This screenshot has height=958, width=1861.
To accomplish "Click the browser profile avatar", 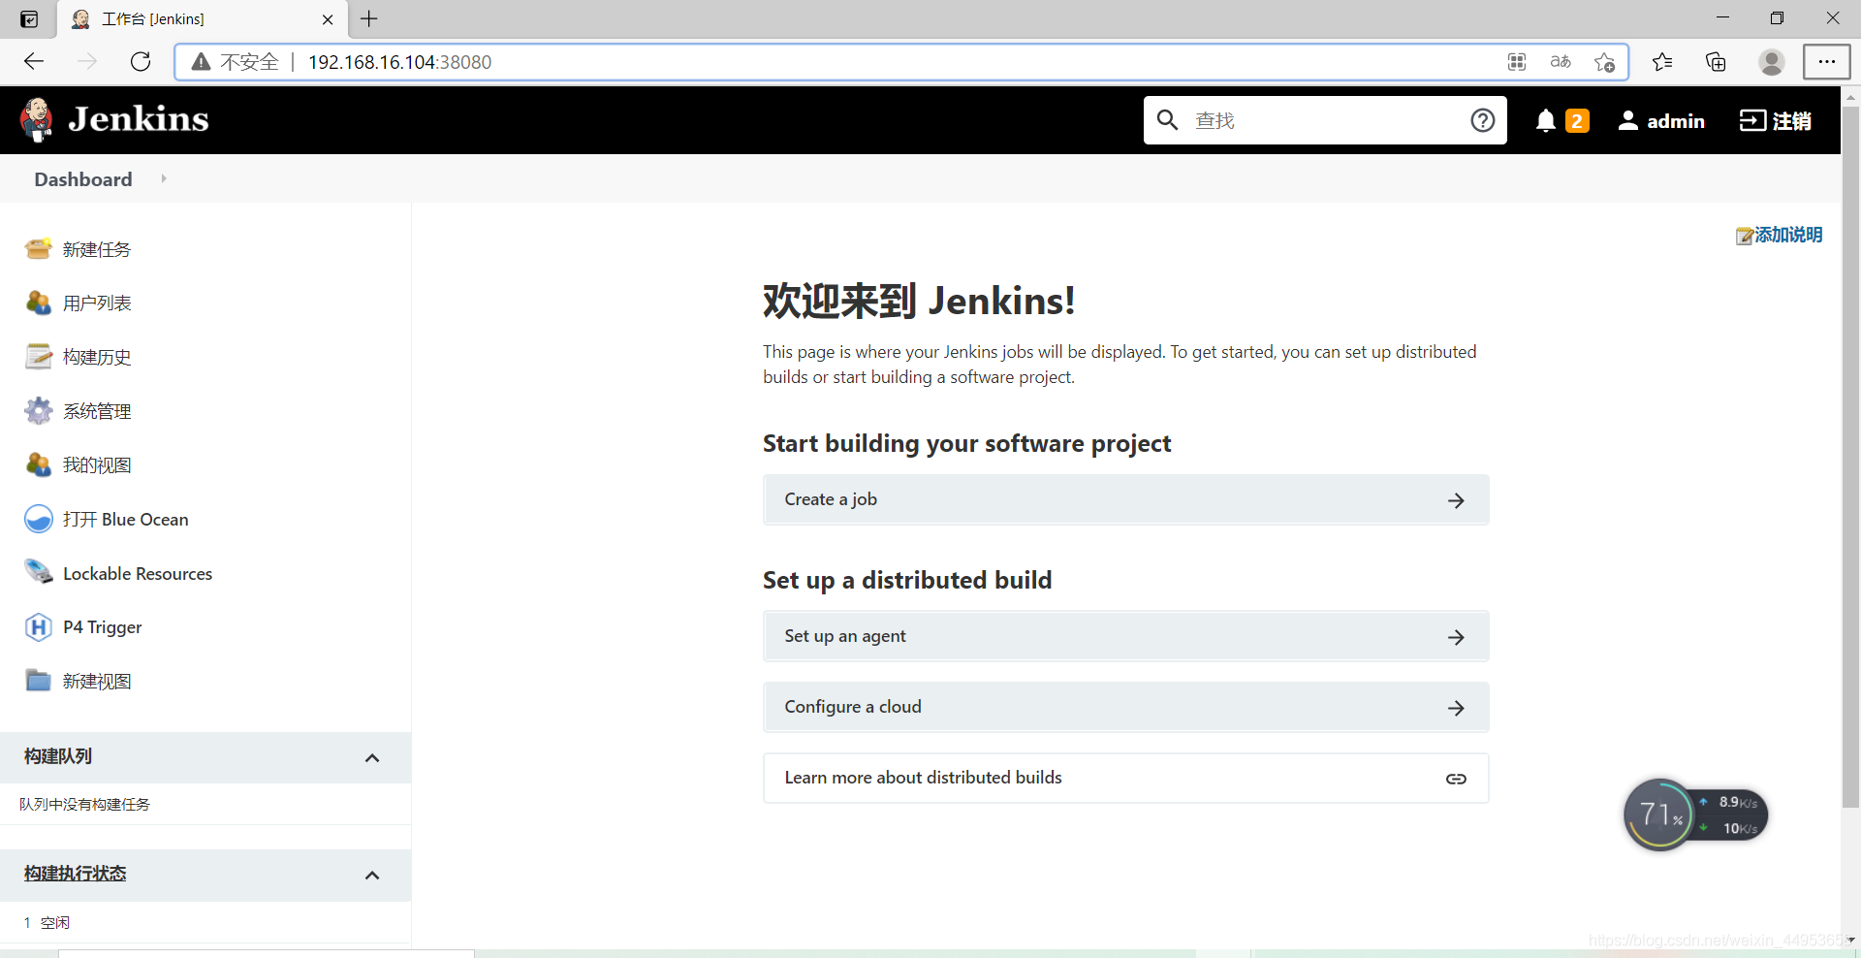I will tap(1772, 62).
